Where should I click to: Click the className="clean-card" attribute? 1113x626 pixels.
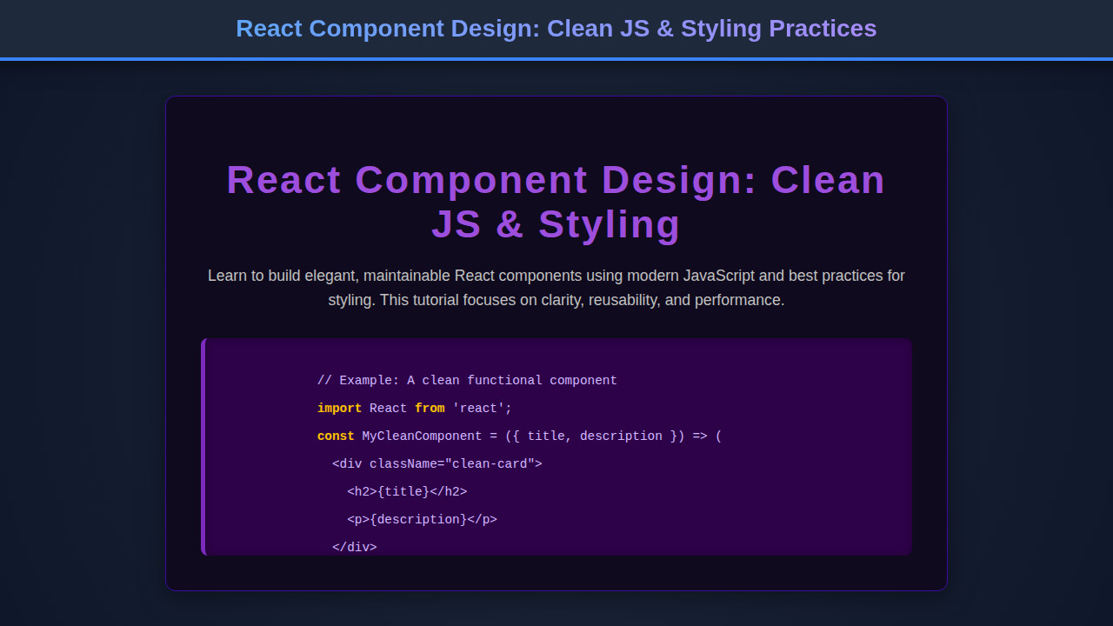click(x=455, y=463)
